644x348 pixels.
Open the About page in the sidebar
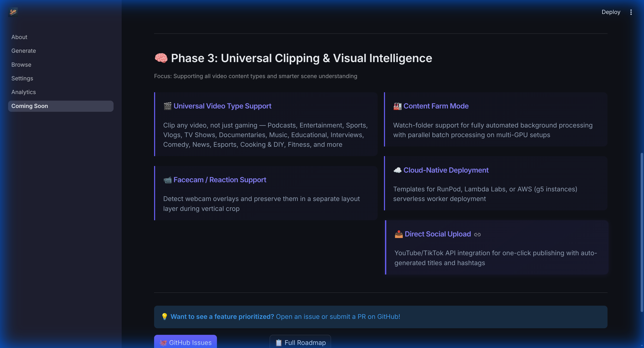click(19, 37)
